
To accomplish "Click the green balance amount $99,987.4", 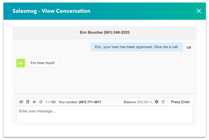I will pos(145,102).
